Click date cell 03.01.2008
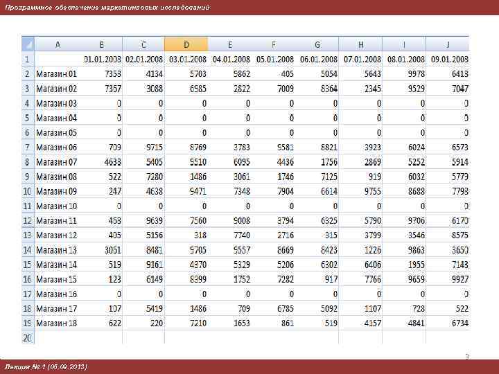The width and height of the screenshot is (499, 374). coord(188,59)
